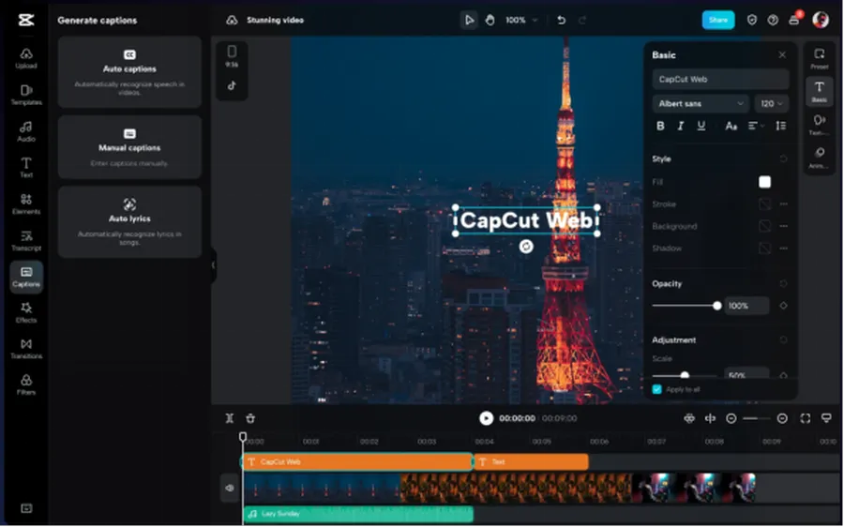The width and height of the screenshot is (844, 527).
Task: Play the video preview
Action: (486, 418)
